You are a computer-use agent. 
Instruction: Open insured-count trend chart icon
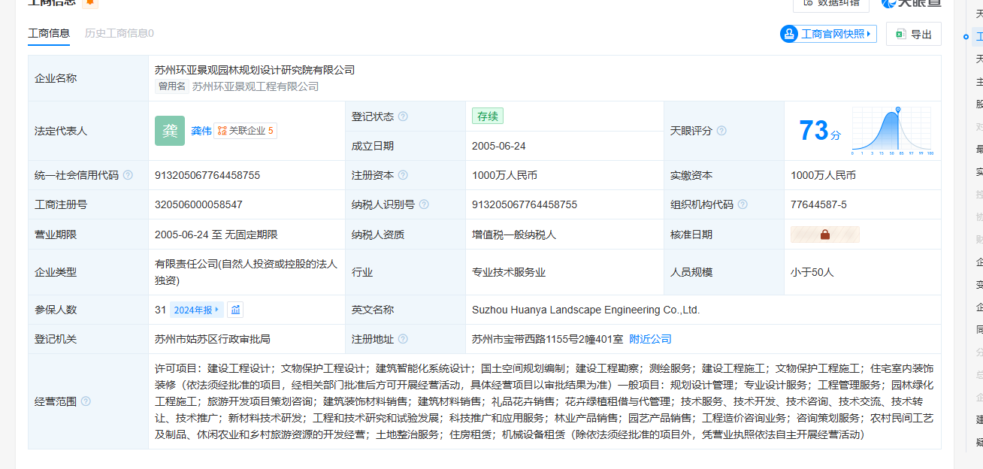click(x=235, y=310)
